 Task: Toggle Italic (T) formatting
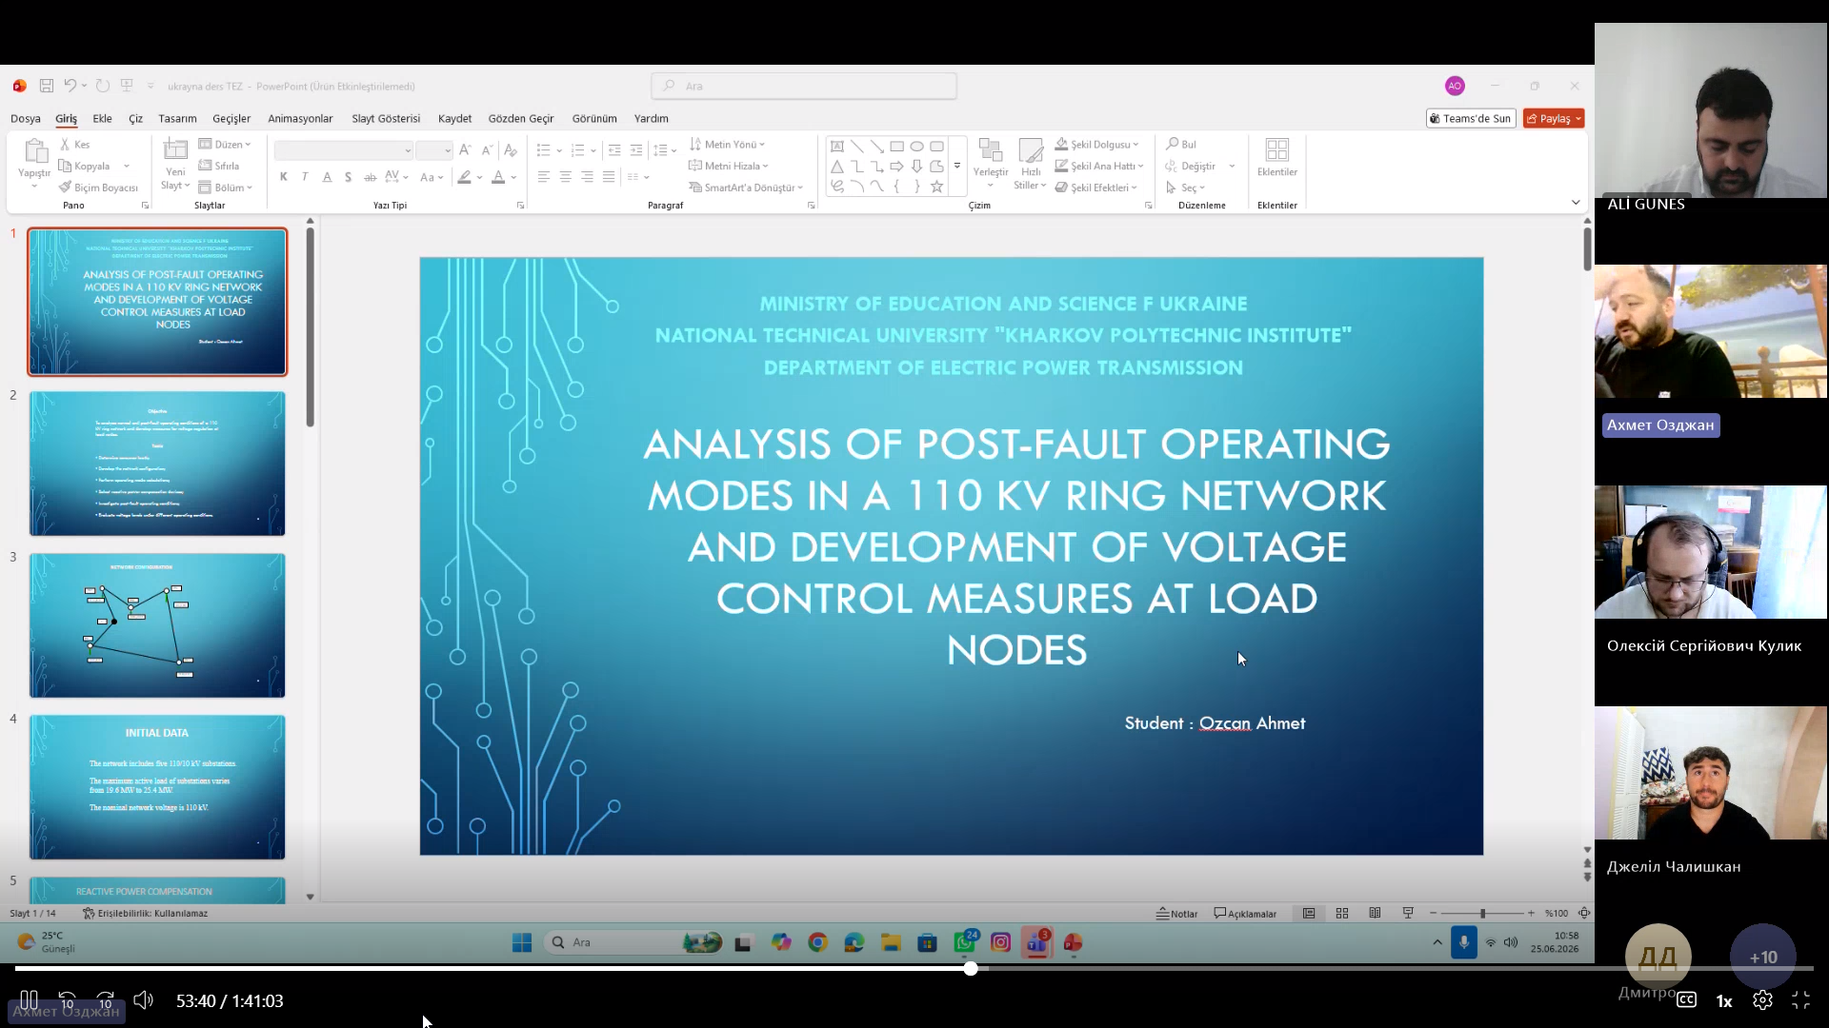coord(305,177)
